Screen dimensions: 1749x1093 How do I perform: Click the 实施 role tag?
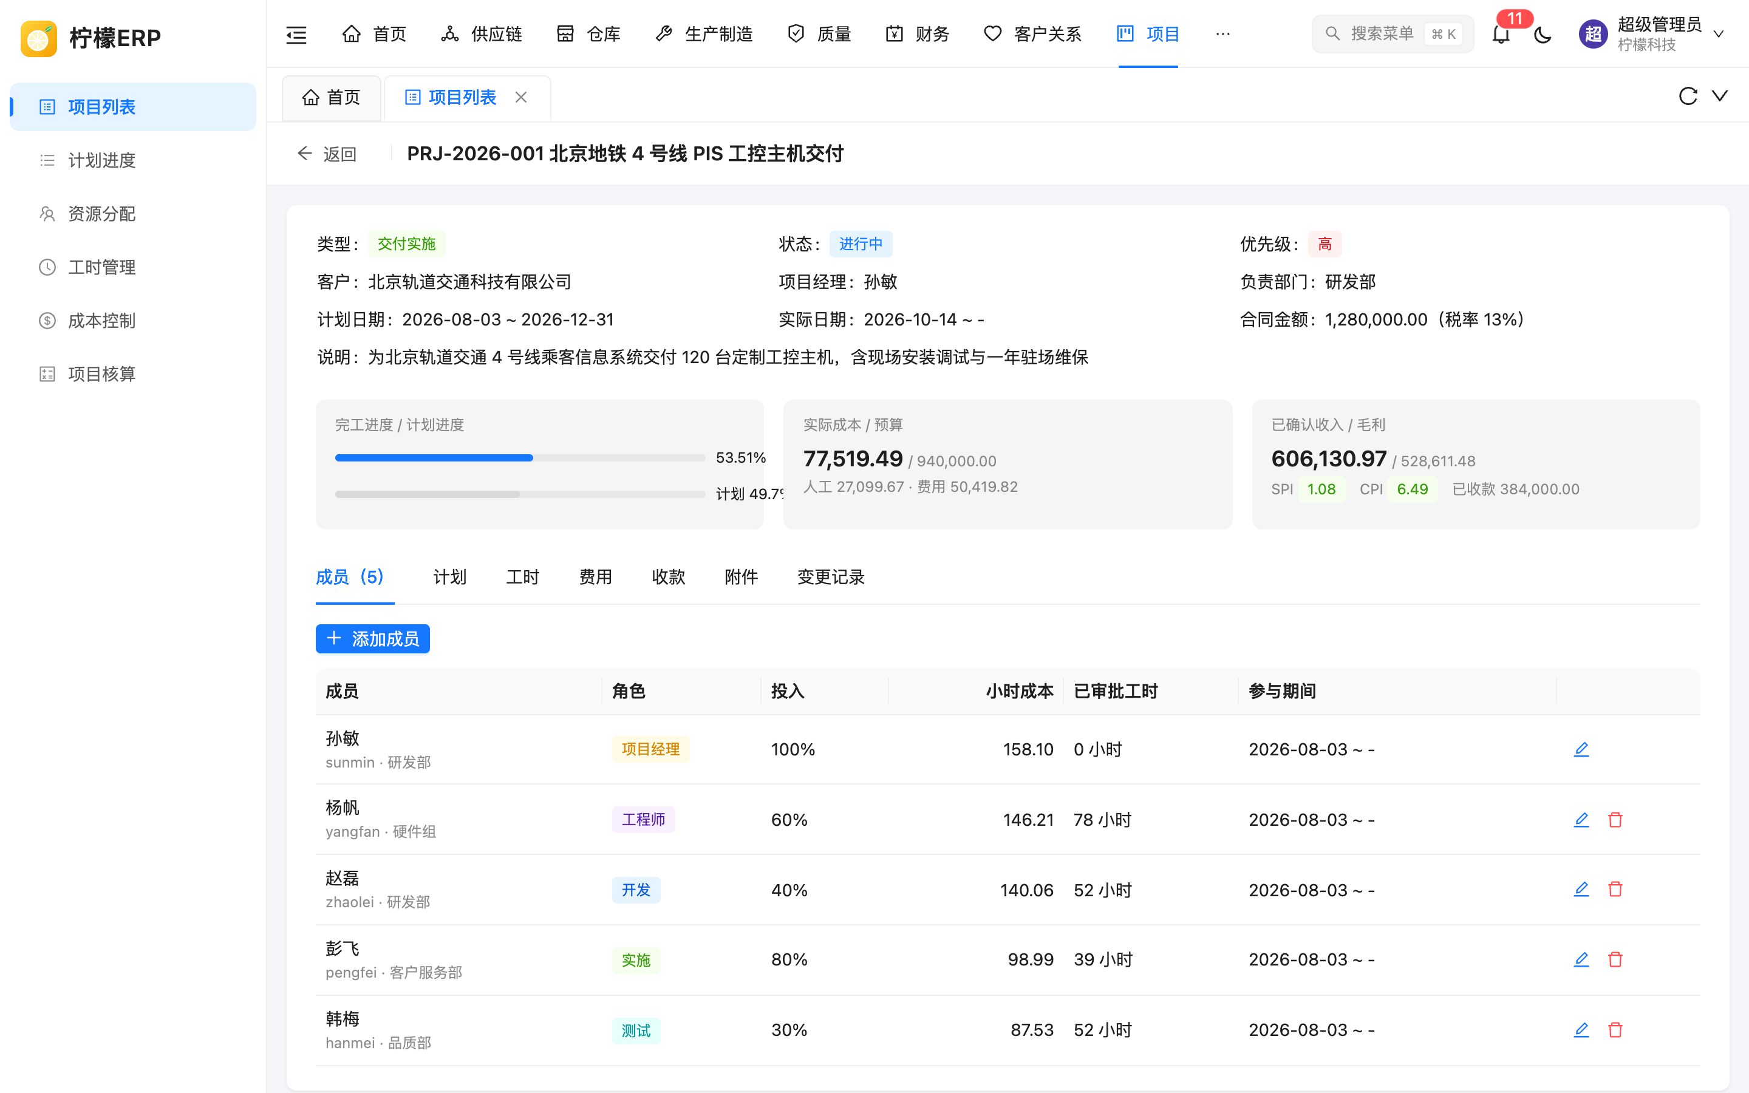pyautogui.click(x=636, y=959)
